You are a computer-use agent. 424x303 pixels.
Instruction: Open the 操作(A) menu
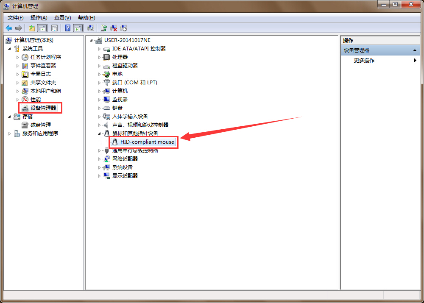[39, 18]
